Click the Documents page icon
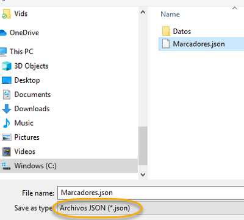 point(7,95)
